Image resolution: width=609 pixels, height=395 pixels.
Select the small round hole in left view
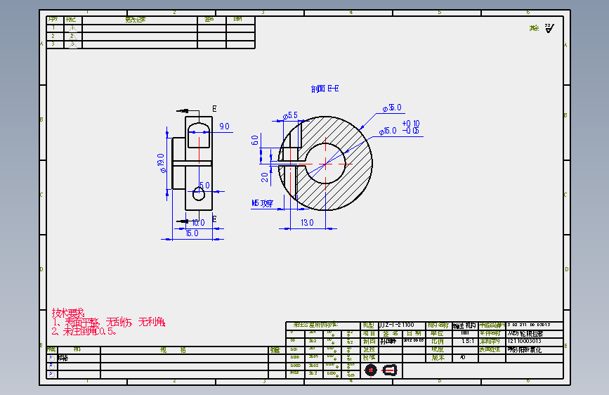tap(199, 193)
